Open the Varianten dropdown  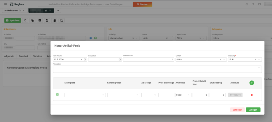259,68
